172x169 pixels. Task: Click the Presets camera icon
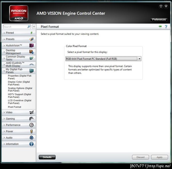[32, 39]
